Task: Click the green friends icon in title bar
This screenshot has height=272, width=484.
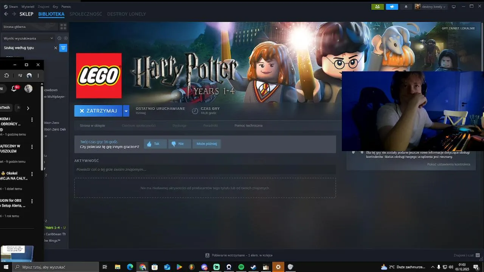Action: pyautogui.click(x=378, y=6)
